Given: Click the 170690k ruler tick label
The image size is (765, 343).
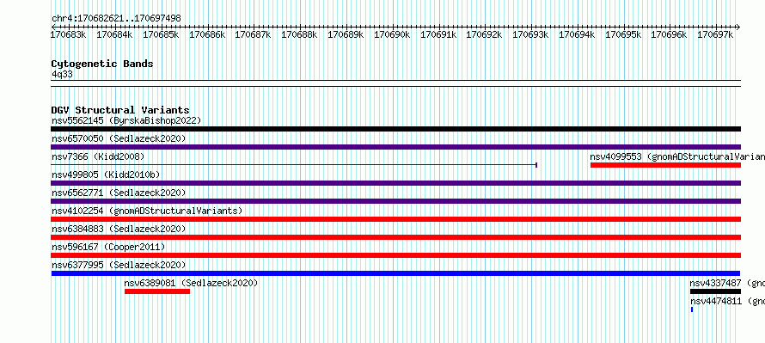Looking at the screenshot, I should tap(392, 34).
